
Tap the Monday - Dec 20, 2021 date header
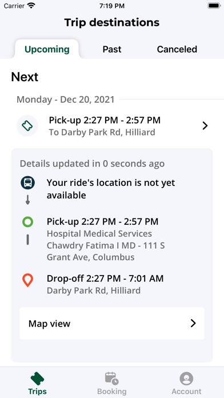[66, 100]
